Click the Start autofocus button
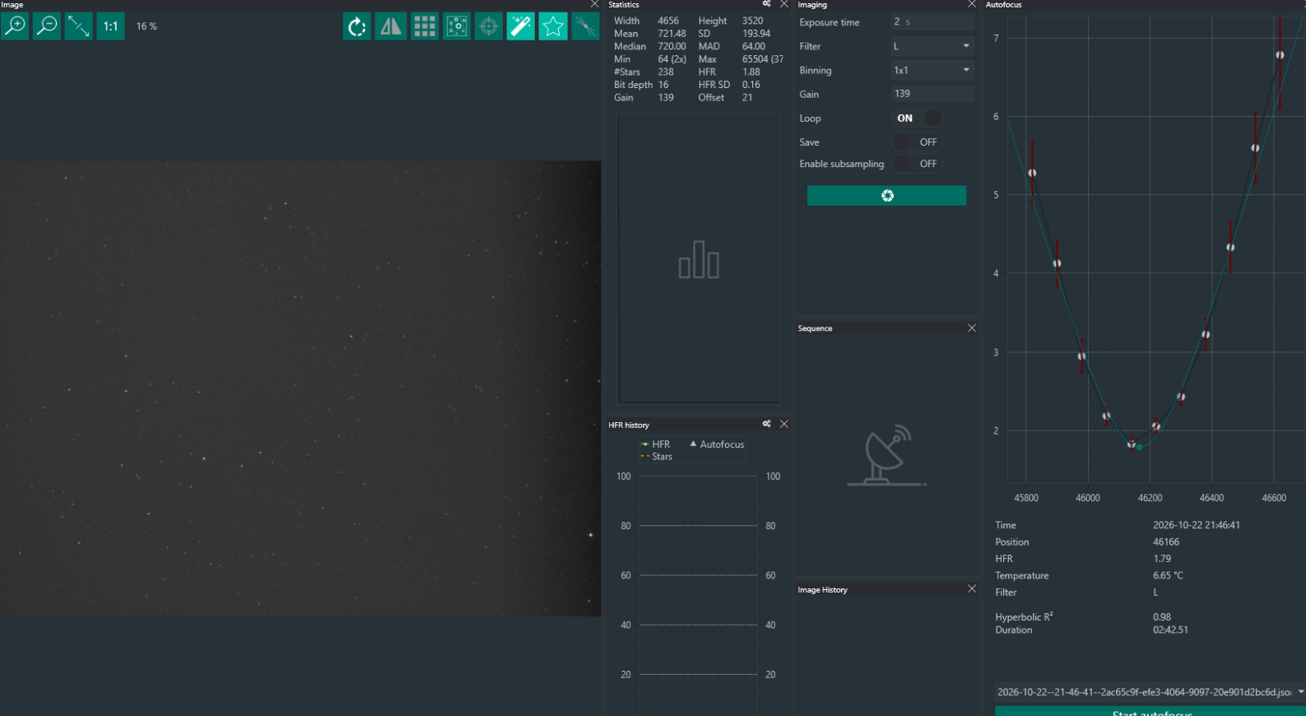Image resolution: width=1306 pixels, height=716 pixels. point(1150,711)
